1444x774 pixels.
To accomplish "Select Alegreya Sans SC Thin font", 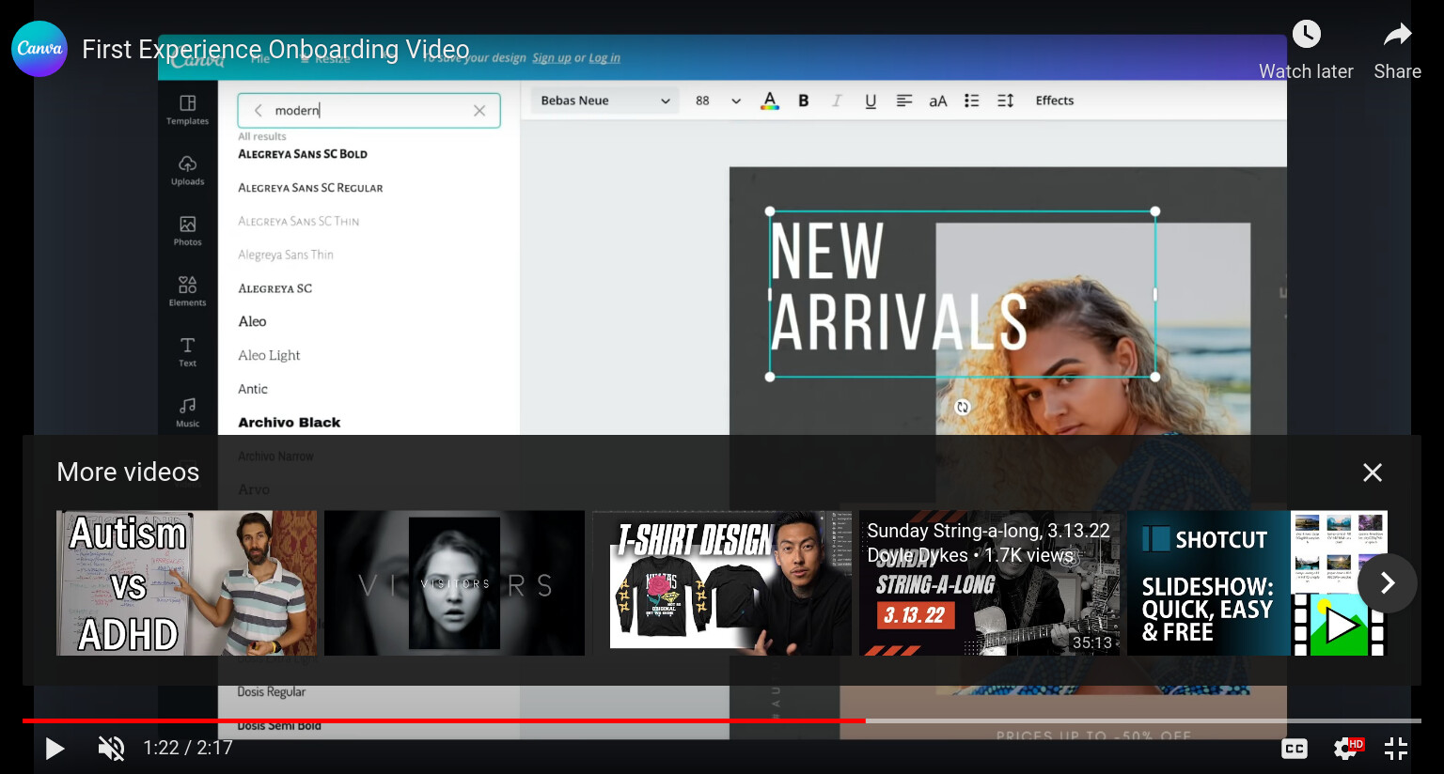I will click(299, 222).
